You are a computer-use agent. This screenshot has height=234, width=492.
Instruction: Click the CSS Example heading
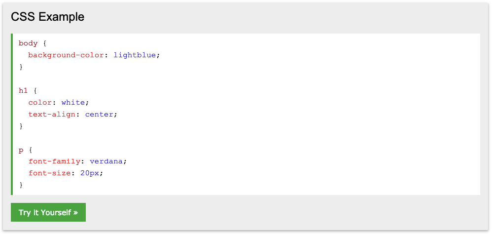(x=47, y=17)
